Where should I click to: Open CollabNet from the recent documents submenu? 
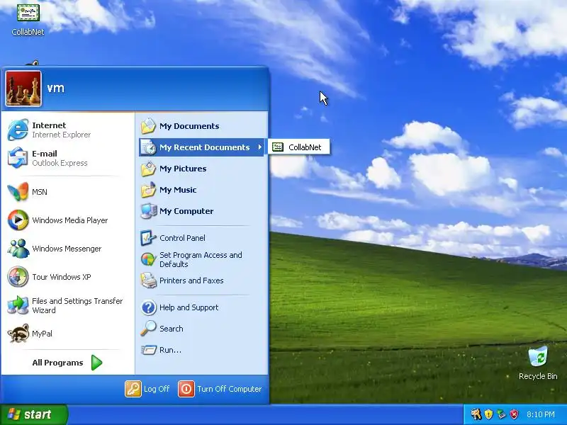tap(298, 147)
